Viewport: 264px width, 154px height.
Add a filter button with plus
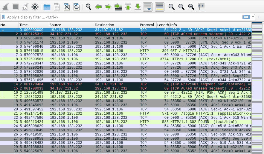(x=259, y=17)
